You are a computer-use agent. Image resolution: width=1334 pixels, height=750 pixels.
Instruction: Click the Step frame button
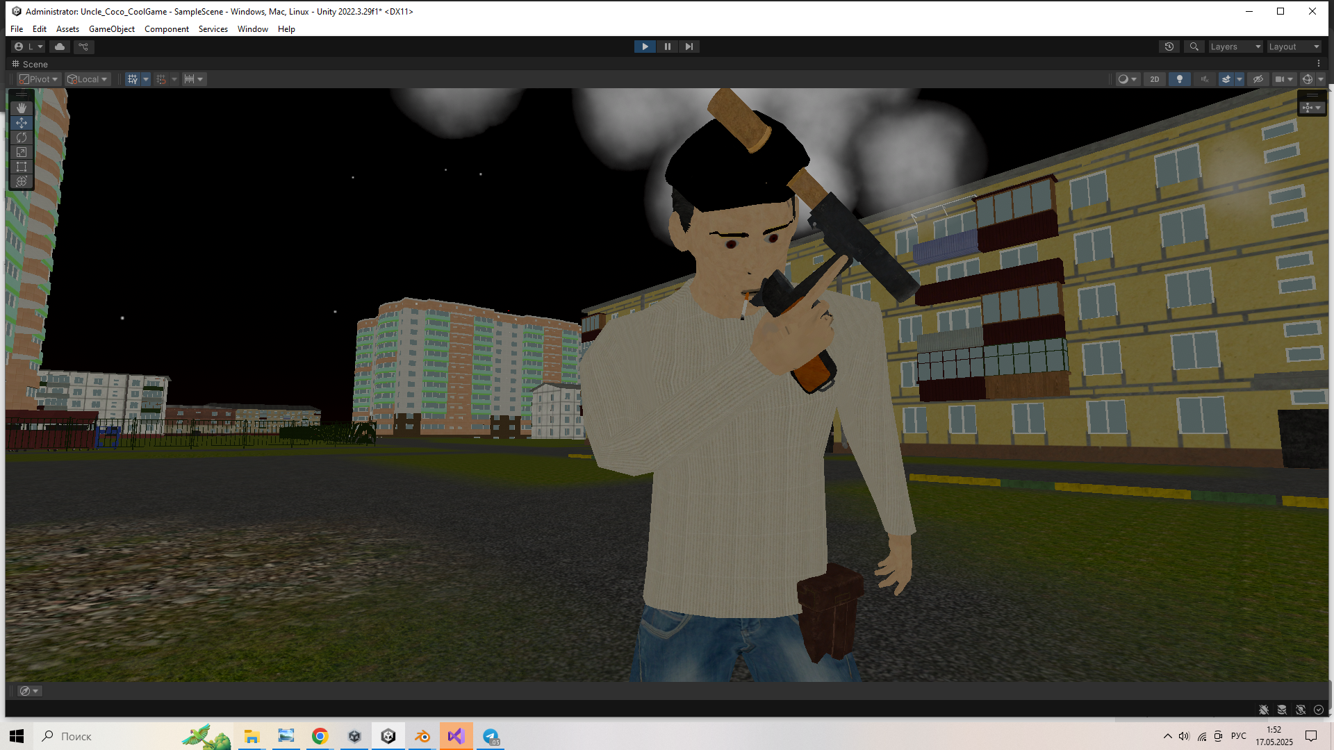[689, 47]
